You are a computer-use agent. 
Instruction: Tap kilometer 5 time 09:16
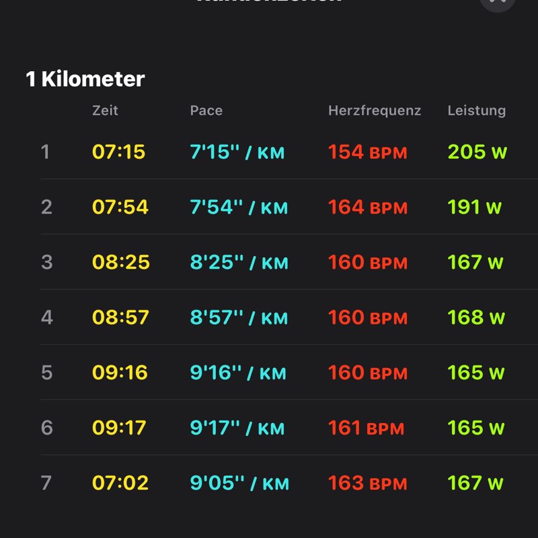(x=120, y=373)
